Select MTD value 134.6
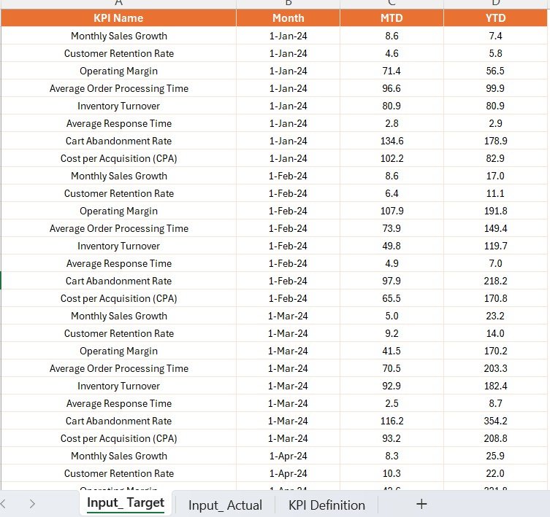This screenshot has height=517, width=550. point(392,141)
